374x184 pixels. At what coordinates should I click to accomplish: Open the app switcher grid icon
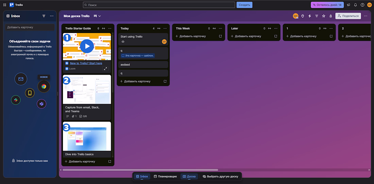coord(4,5)
